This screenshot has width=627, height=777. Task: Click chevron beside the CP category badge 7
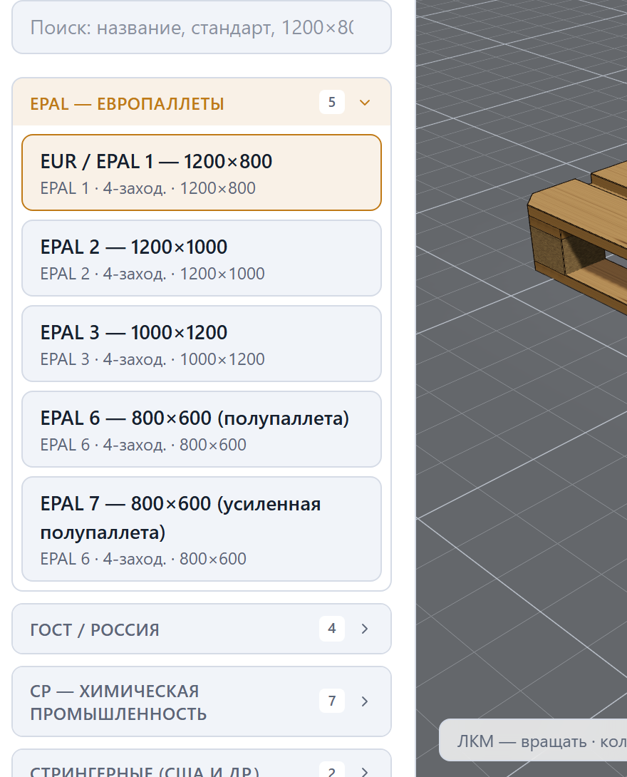coord(365,701)
